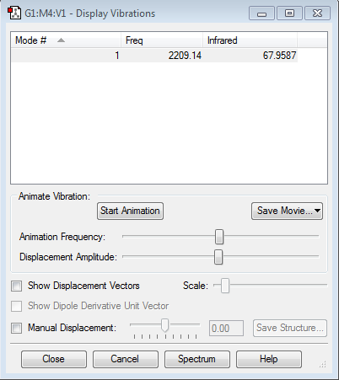The width and height of the screenshot is (339, 380).
Task: Click the Manual Displacement value field
Action: tap(226, 329)
